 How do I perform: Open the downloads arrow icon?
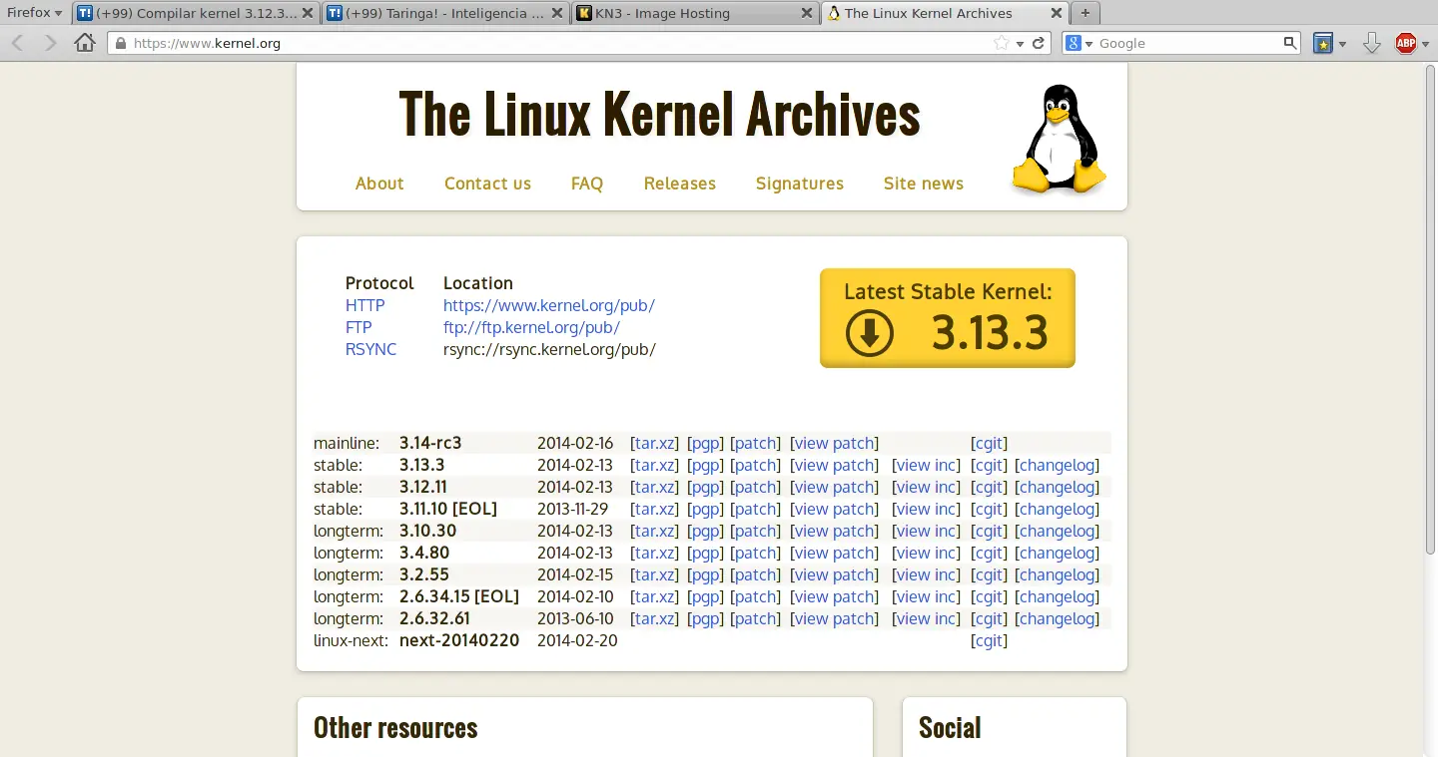(x=1372, y=43)
